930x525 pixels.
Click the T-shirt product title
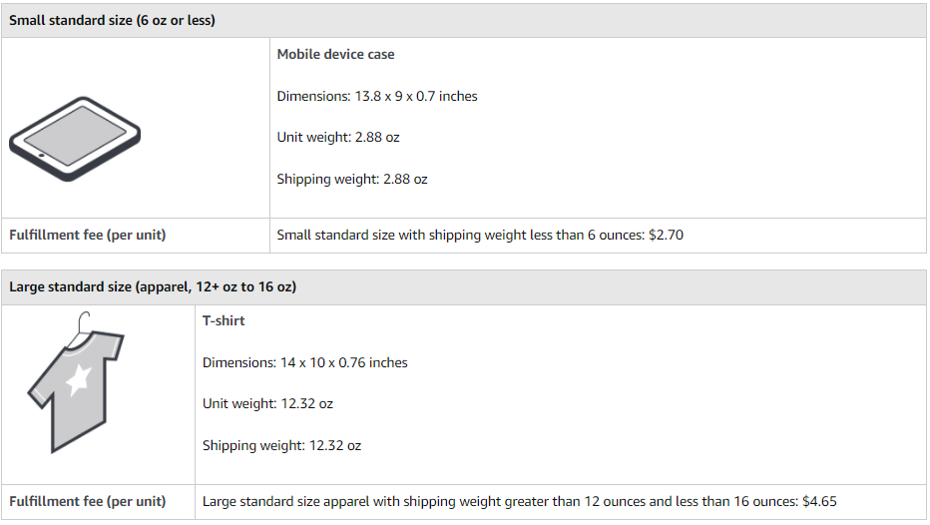pyautogui.click(x=224, y=321)
